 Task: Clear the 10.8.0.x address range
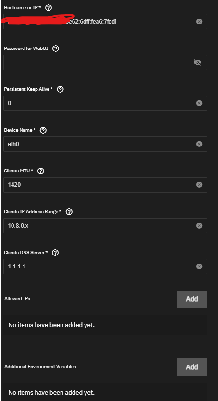[x=199, y=226]
